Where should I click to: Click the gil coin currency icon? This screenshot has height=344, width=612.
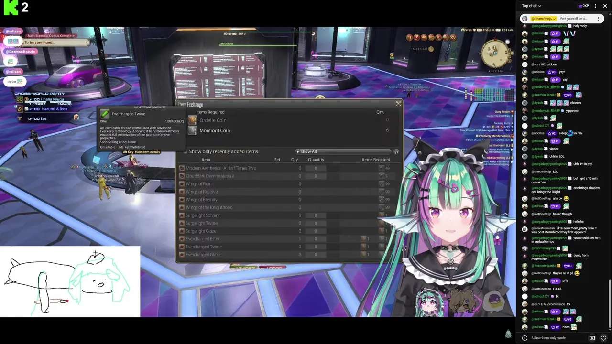point(431,49)
